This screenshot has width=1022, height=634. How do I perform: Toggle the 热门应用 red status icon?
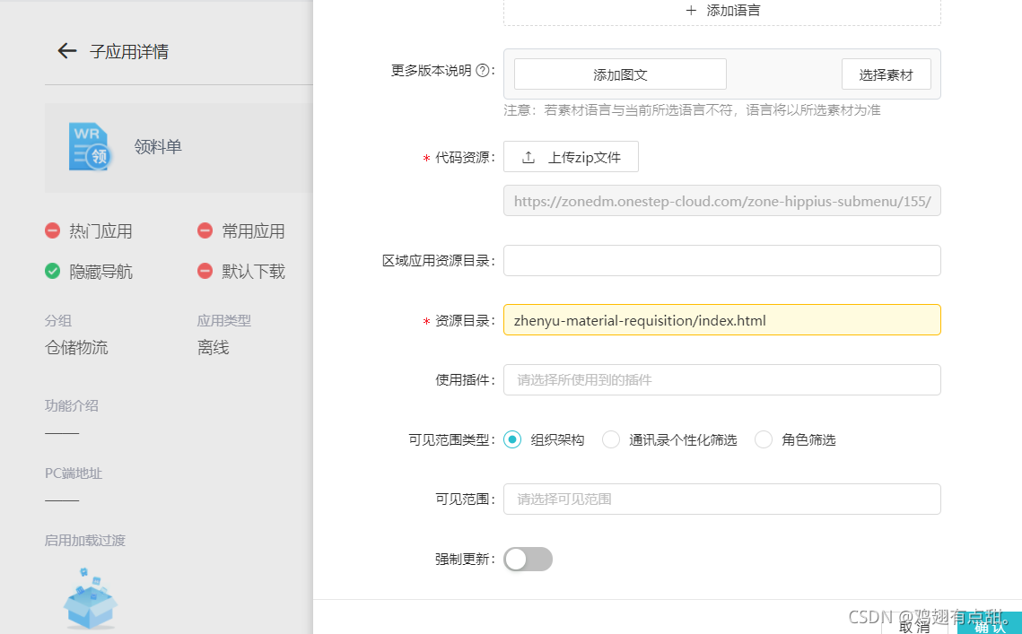pyautogui.click(x=52, y=230)
